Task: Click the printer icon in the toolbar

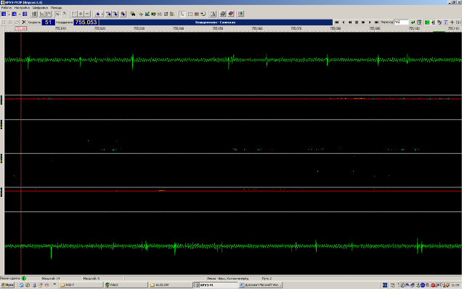Action: (x=223, y=14)
